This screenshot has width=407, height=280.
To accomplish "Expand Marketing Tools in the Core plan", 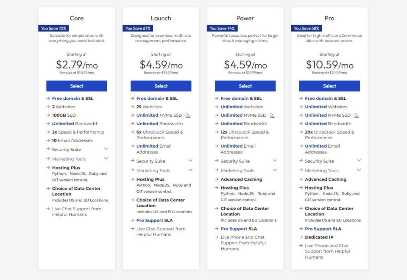I will (x=106, y=158).
